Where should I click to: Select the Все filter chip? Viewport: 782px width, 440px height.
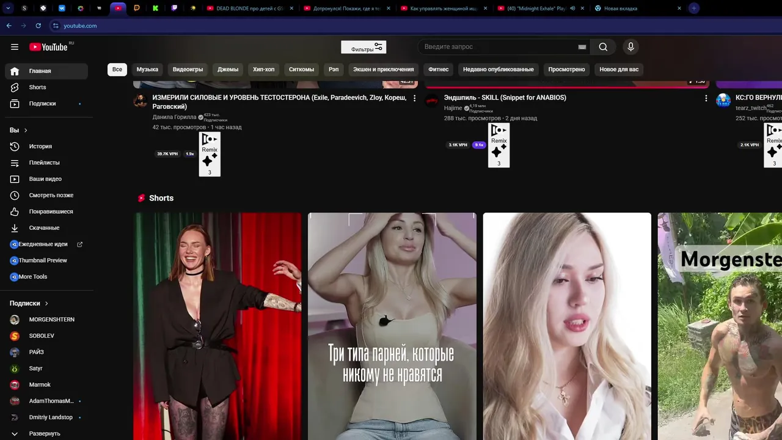pos(117,69)
